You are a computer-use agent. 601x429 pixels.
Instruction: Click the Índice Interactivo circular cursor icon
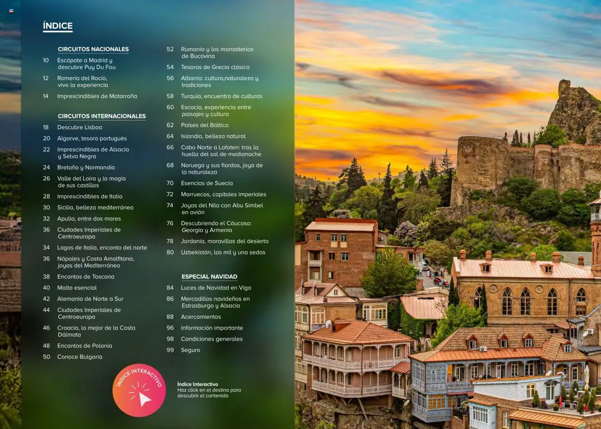[139, 390]
